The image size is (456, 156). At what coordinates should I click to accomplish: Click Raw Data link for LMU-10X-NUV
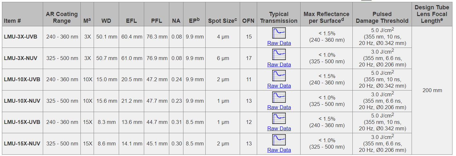[x=279, y=107]
